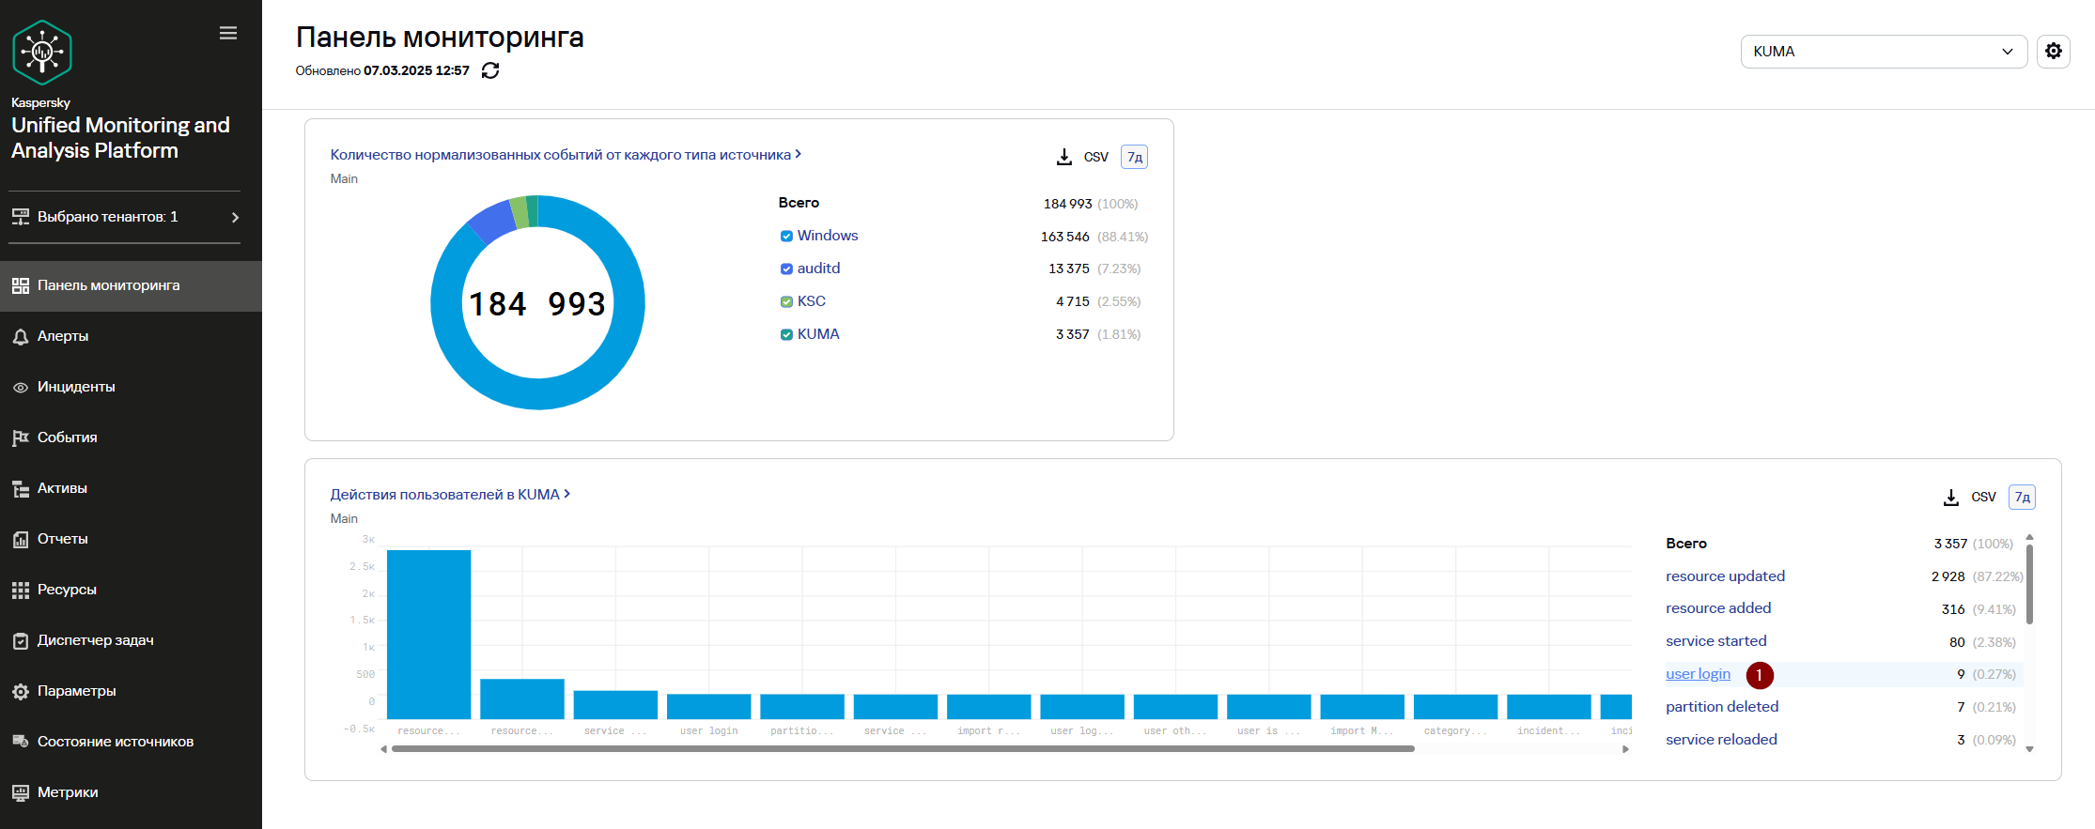Click the bar chart's left scroll arrow
The height and width of the screenshot is (829, 2095).
point(383,749)
